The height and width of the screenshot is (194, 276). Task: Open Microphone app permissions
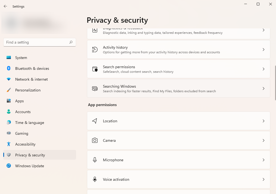pos(178,160)
